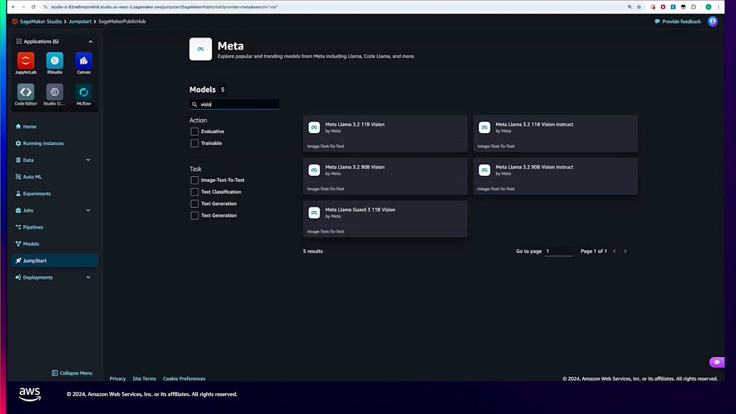Open the Site Terms footer link
Viewport: 736px width, 414px height.
coord(144,378)
